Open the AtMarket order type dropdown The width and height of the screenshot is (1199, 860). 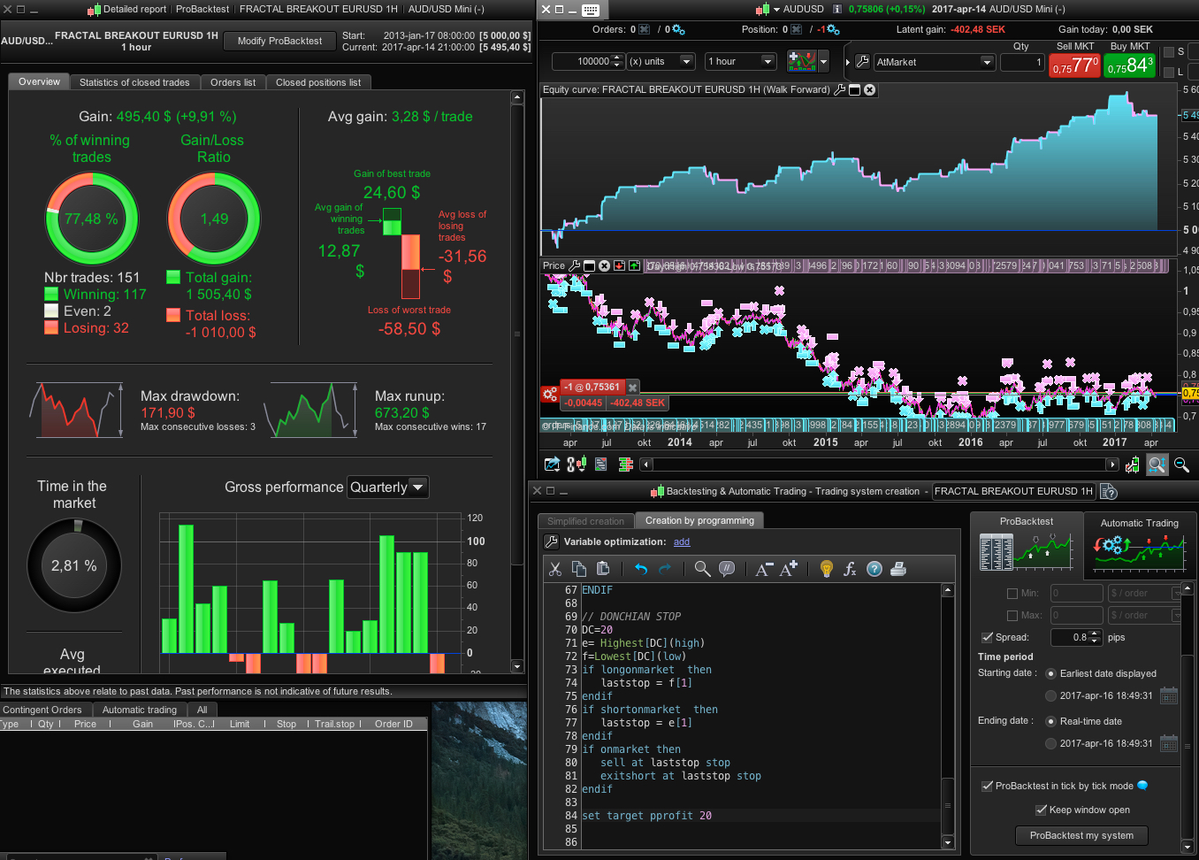point(987,62)
